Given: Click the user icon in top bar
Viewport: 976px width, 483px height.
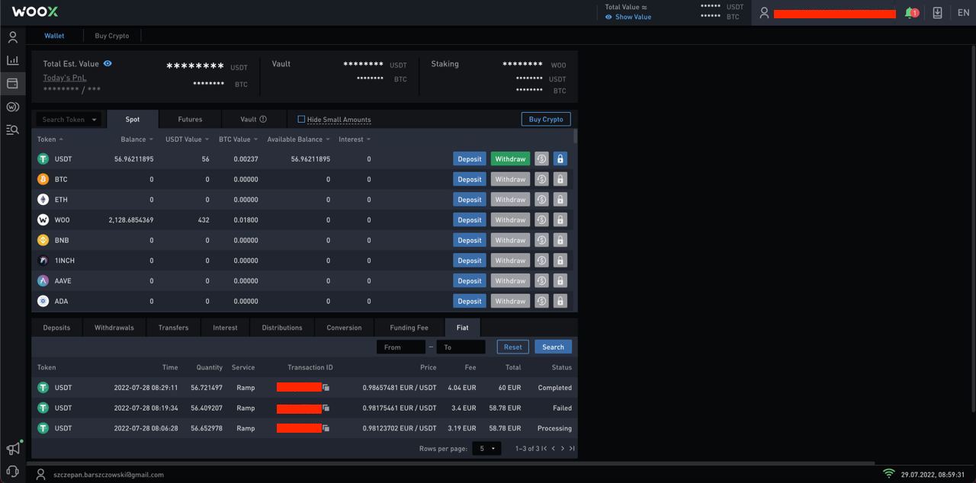Looking at the screenshot, I should (x=764, y=13).
